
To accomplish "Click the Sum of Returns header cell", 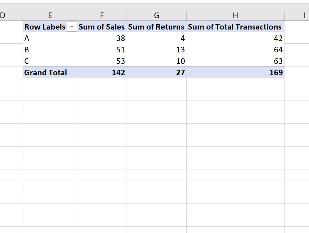I will [x=157, y=27].
